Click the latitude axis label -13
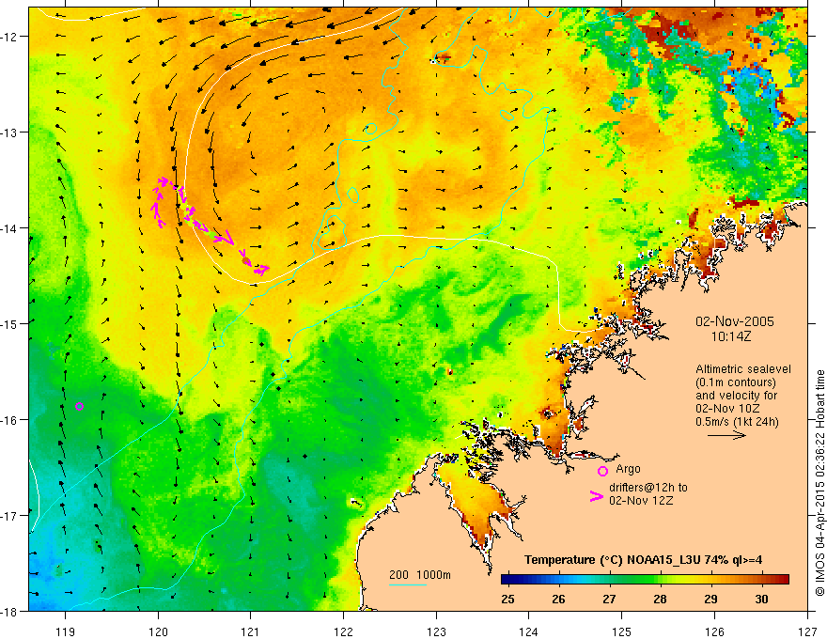This screenshot has height=639, width=827. [10, 132]
